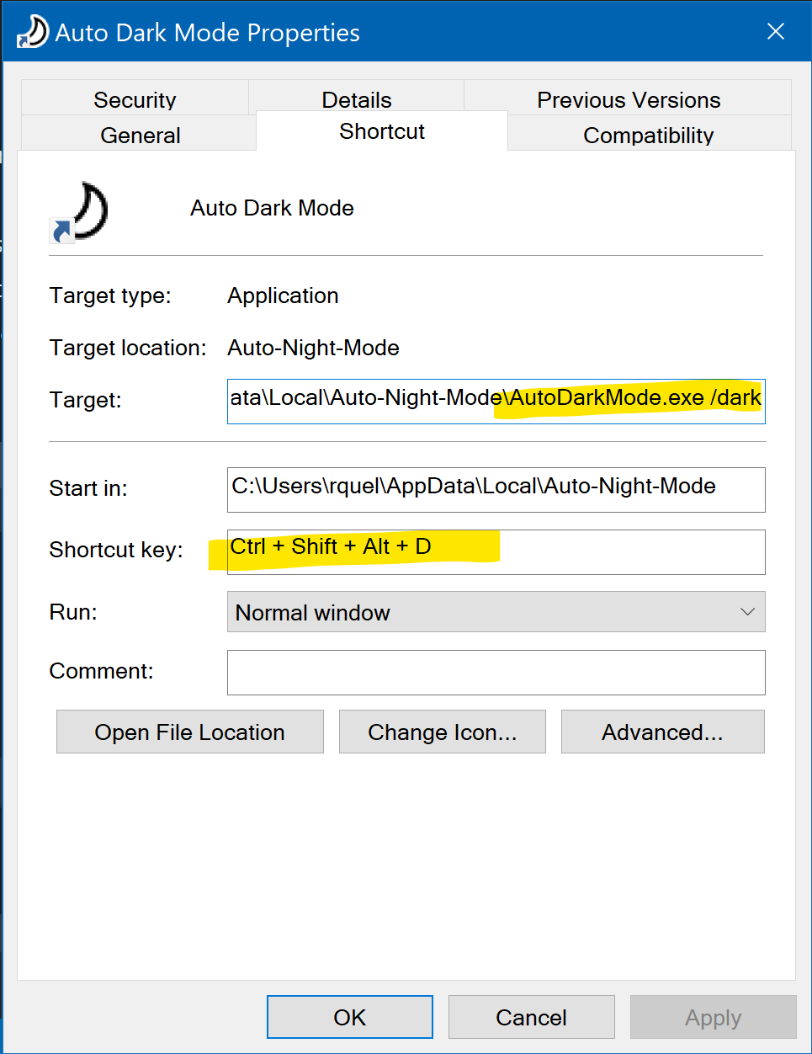
Task: Click the shortcut arrow overlay on the icon
Action: [x=60, y=232]
